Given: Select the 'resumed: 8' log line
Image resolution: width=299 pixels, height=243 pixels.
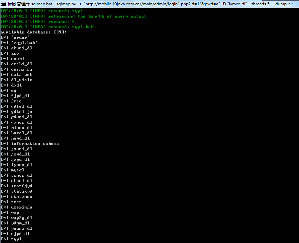Looking at the screenshot, I should [x=38, y=22].
